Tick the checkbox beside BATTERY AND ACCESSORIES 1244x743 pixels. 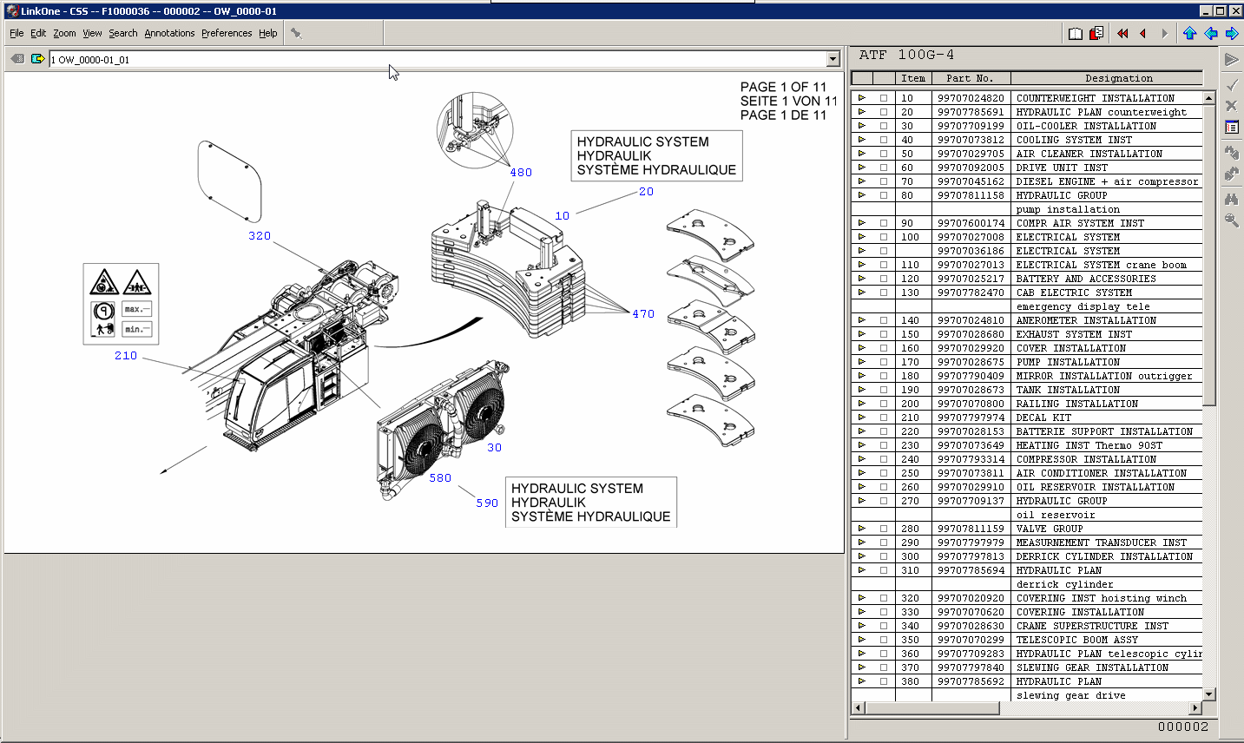(x=884, y=279)
